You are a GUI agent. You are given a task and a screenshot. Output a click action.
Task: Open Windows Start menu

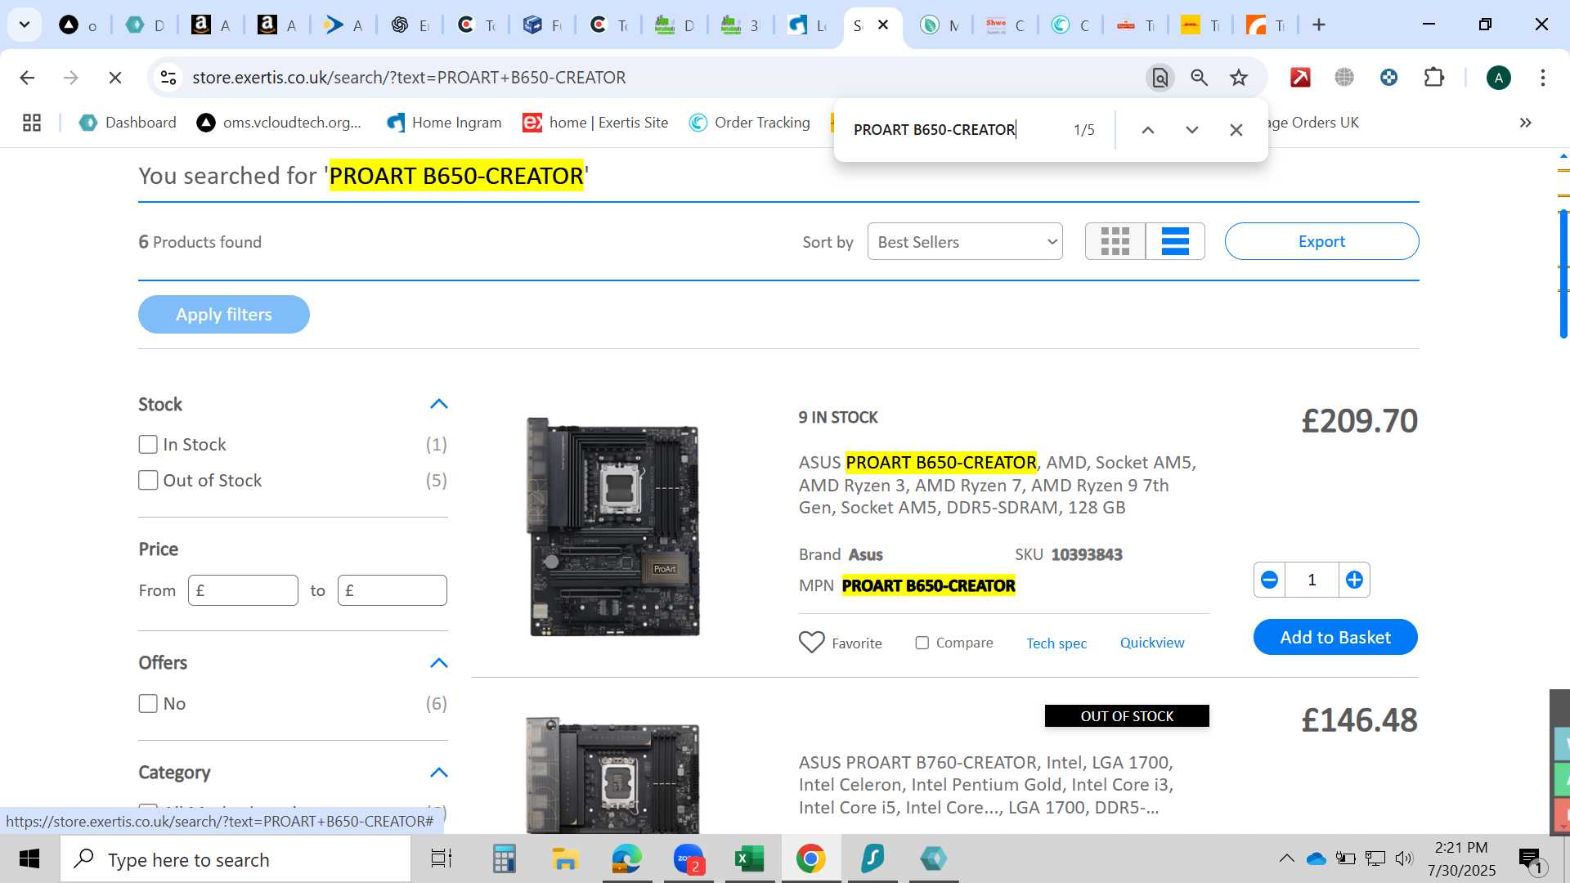29,859
